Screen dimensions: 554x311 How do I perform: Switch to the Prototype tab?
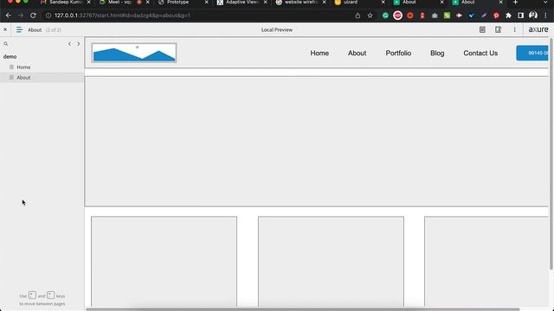coord(177,3)
